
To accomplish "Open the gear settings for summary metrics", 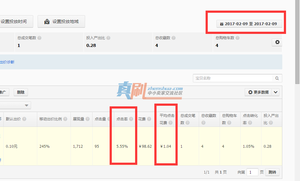I will pos(277,42).
